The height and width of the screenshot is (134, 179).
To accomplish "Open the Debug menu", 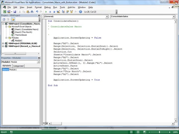I will (47, 7).
